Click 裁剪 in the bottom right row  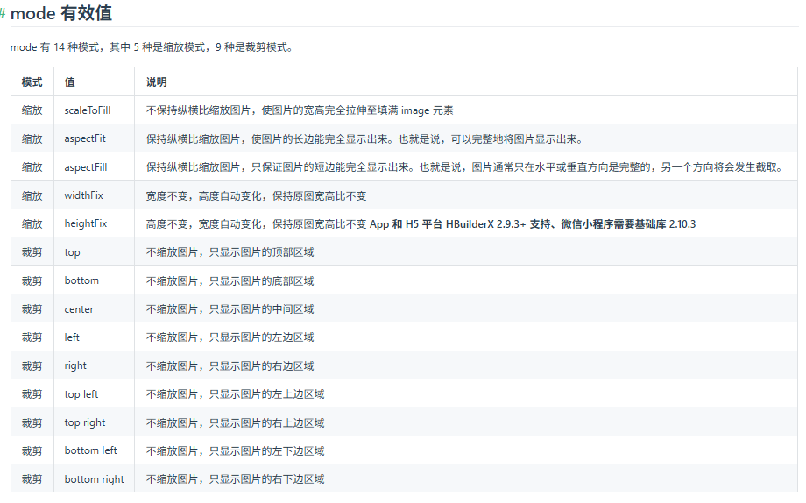[x=32, y=479]
